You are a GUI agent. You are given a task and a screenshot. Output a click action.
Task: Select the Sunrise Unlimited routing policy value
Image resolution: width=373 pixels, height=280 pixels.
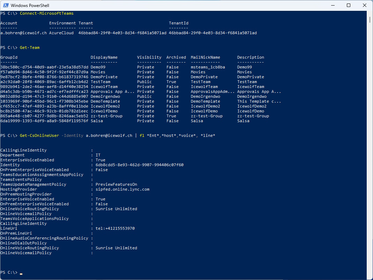tap(112, 208)
